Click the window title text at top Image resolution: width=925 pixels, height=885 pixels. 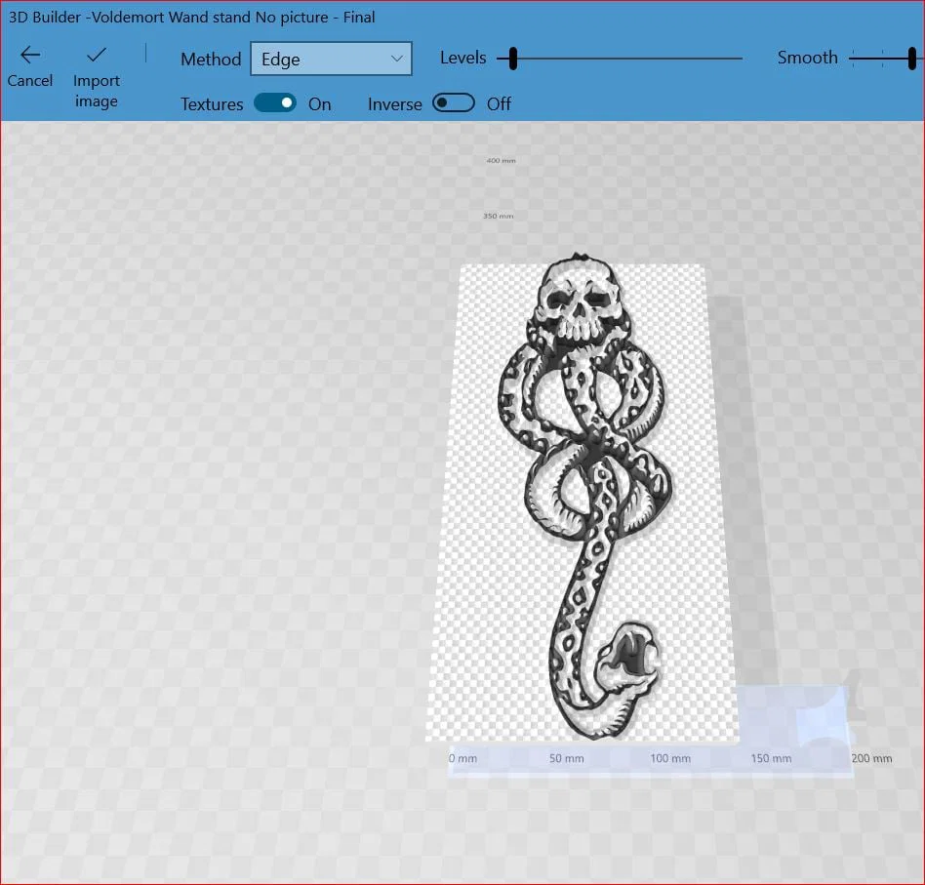pos(191,17)
